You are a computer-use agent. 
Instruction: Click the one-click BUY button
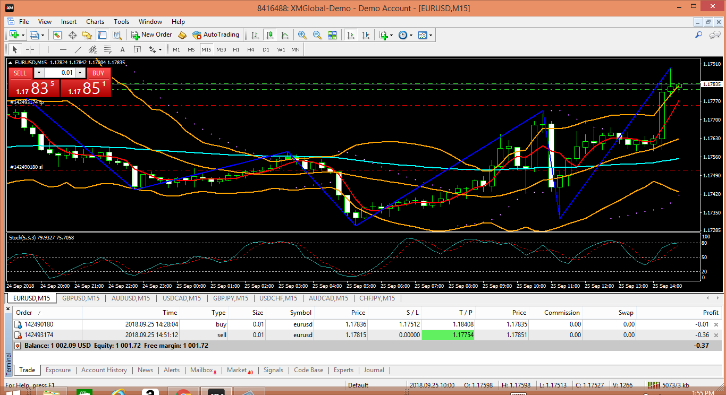pyautogui.click(x=98, y=73)
